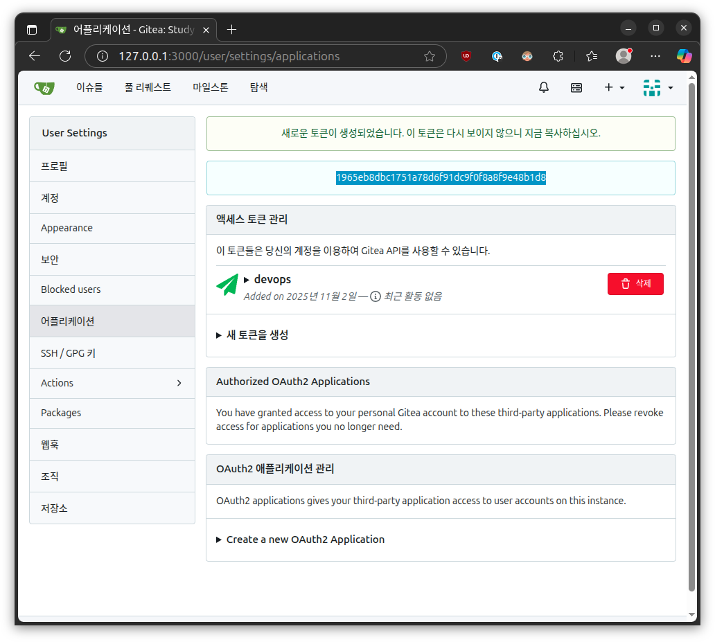715x642 pixels.
Task: Open Blocked users in sidebar
Action: coord(112,289)
